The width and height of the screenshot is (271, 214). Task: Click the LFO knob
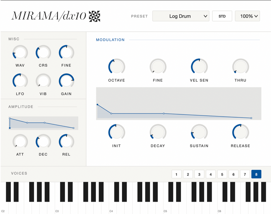click(x=20, y=81)
